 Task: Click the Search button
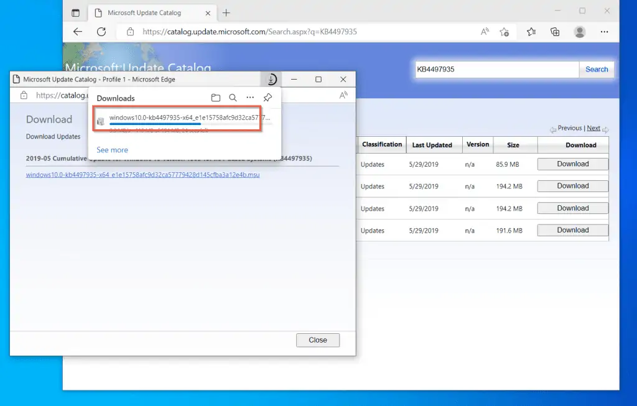click(597, 70)
